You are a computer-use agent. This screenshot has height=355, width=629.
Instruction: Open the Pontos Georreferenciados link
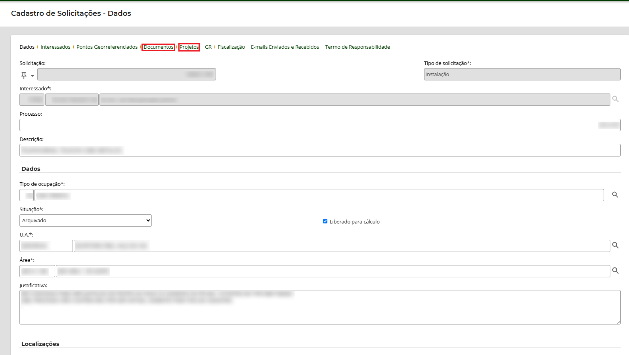coord(107,47)
